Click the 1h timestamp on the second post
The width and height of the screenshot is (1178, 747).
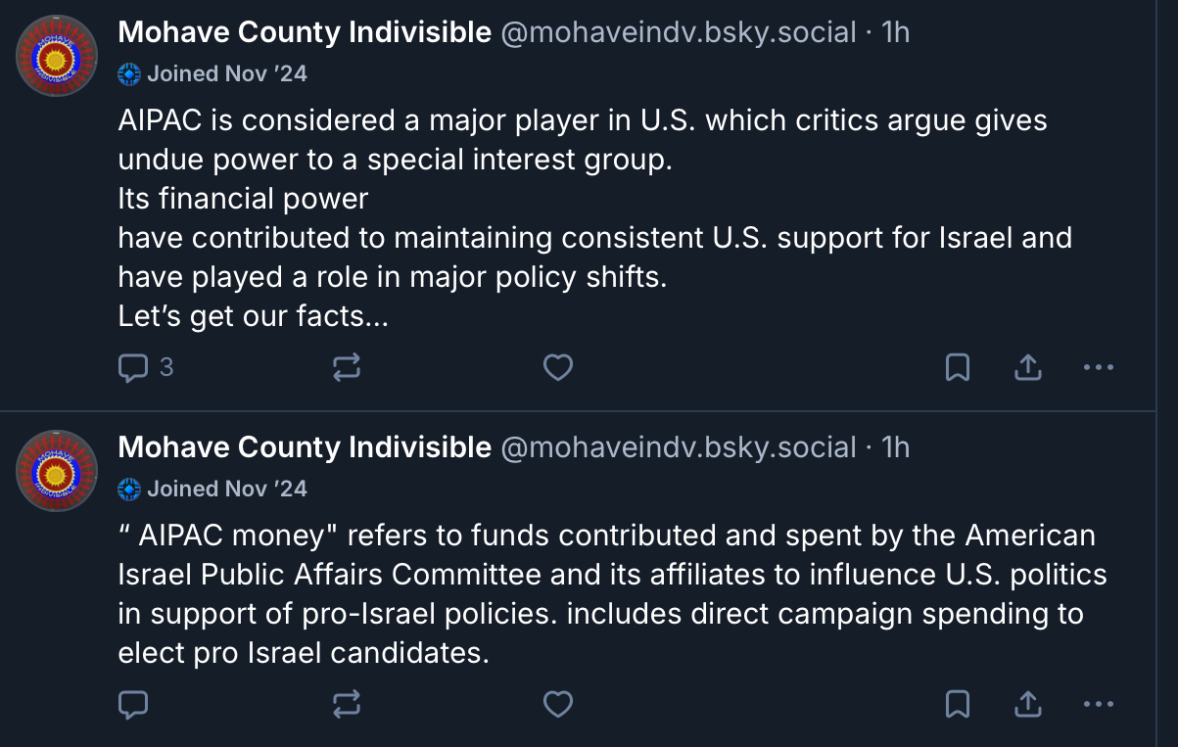point(896,447)
